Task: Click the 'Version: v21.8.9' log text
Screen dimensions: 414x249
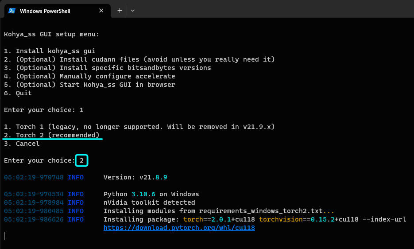Action: point(135,177)
